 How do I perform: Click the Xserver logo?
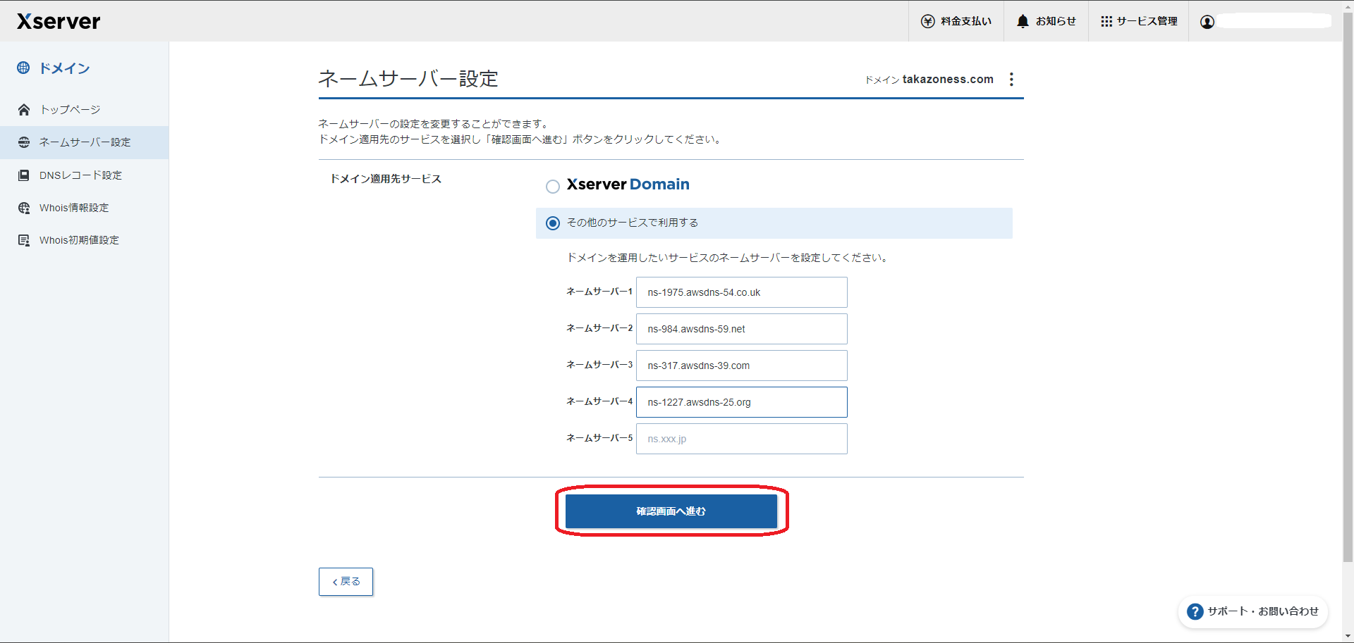tap(59, 21)
